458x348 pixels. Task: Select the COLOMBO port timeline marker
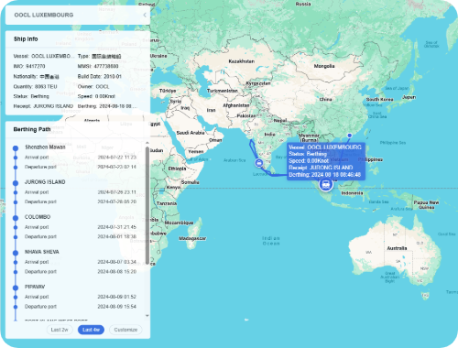coord(16,218)
